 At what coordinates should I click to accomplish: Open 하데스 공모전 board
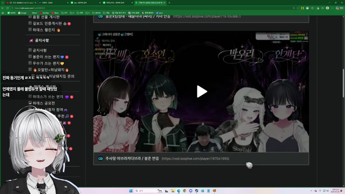[x=44, y=103]
